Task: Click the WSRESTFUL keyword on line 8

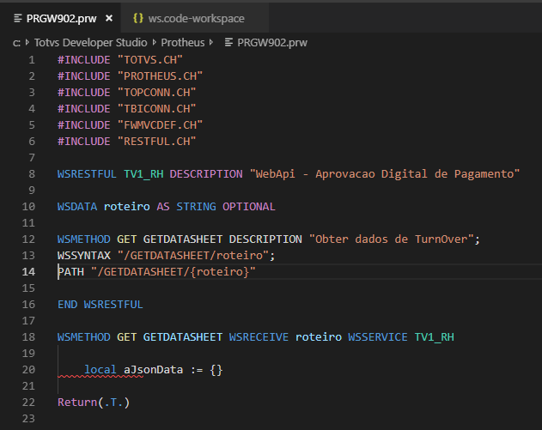Action: point(87,173)
